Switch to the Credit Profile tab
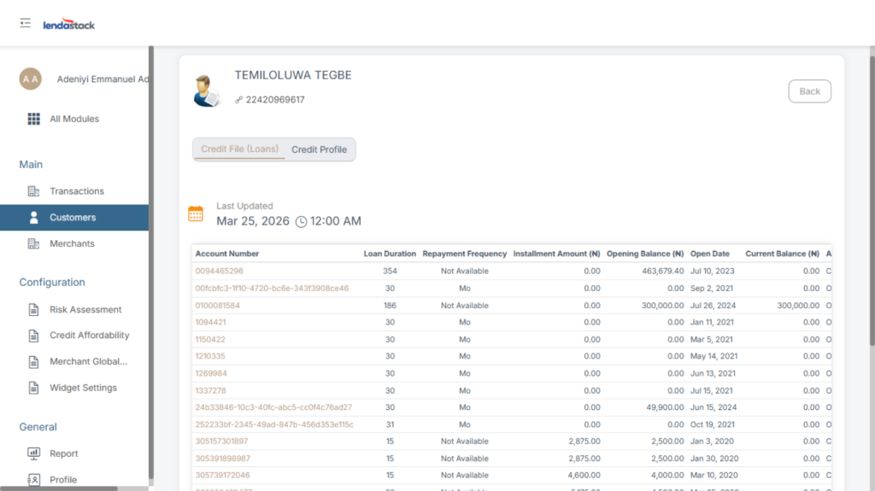The image size is (875, 491). click(319, 149)
